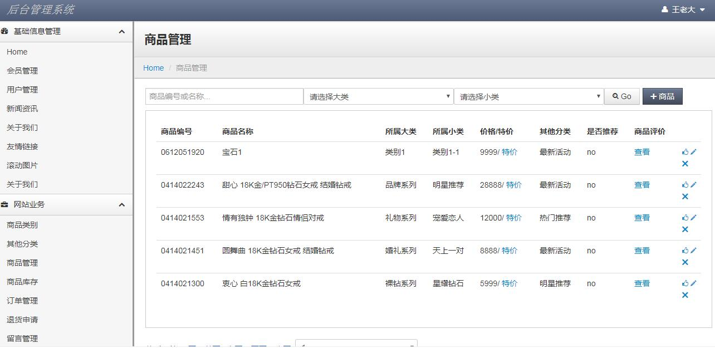The height and width of the screenshot is (348, 715).
Task: Click thumbs-up icon for 情有独钟 row
Action: coord(685,217)
